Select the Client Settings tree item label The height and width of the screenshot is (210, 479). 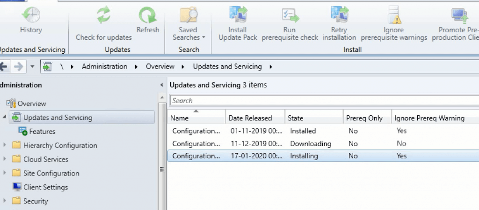pos(45,187)
